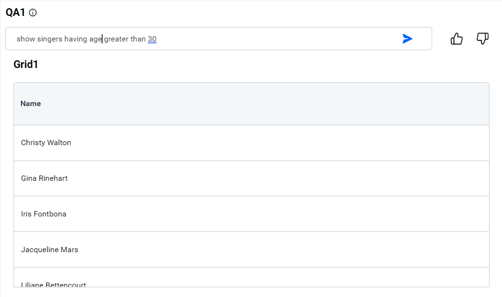Click the Name column header
Image resolution: width=502 pixels, height=297 pixels.
[x=31, y=103]
